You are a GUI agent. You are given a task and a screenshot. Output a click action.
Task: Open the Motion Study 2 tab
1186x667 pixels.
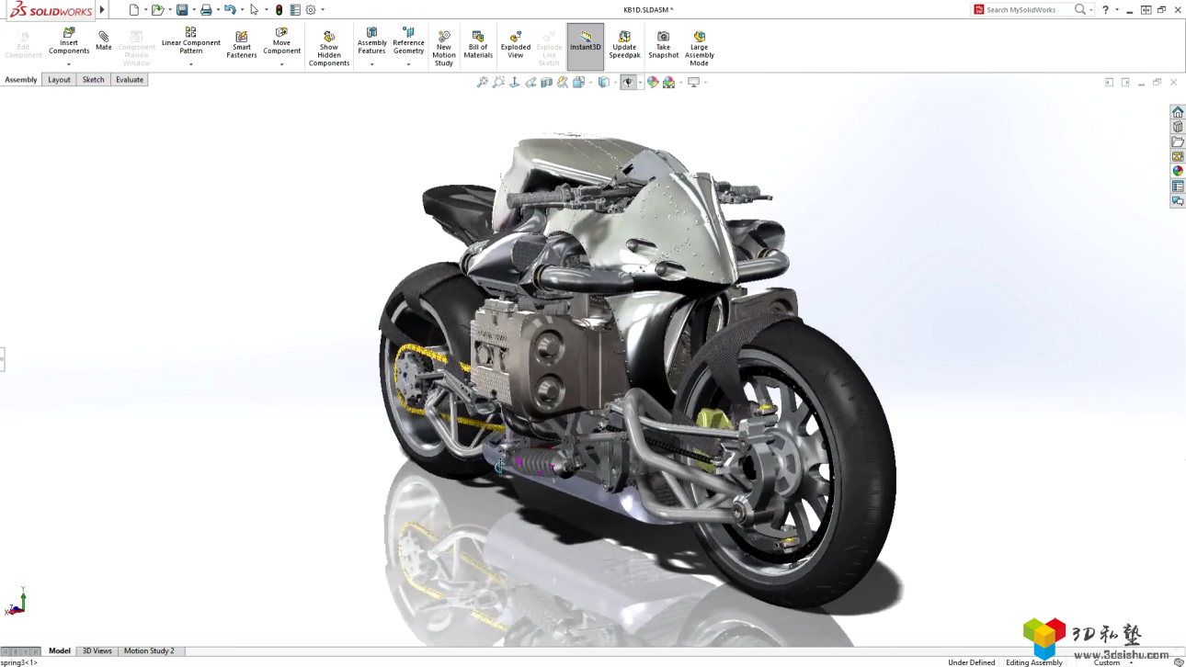149,650
